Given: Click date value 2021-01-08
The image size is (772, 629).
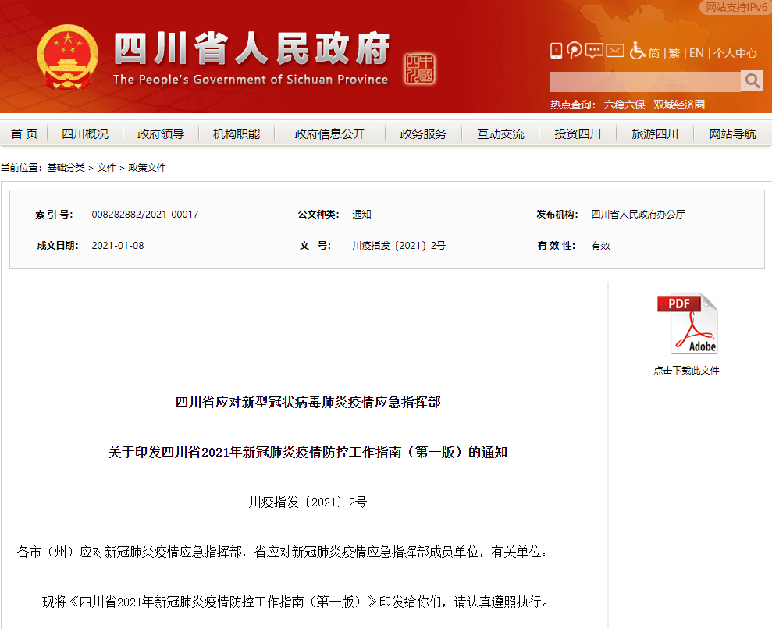Looking at the screenshot, I should coord(118,246).
